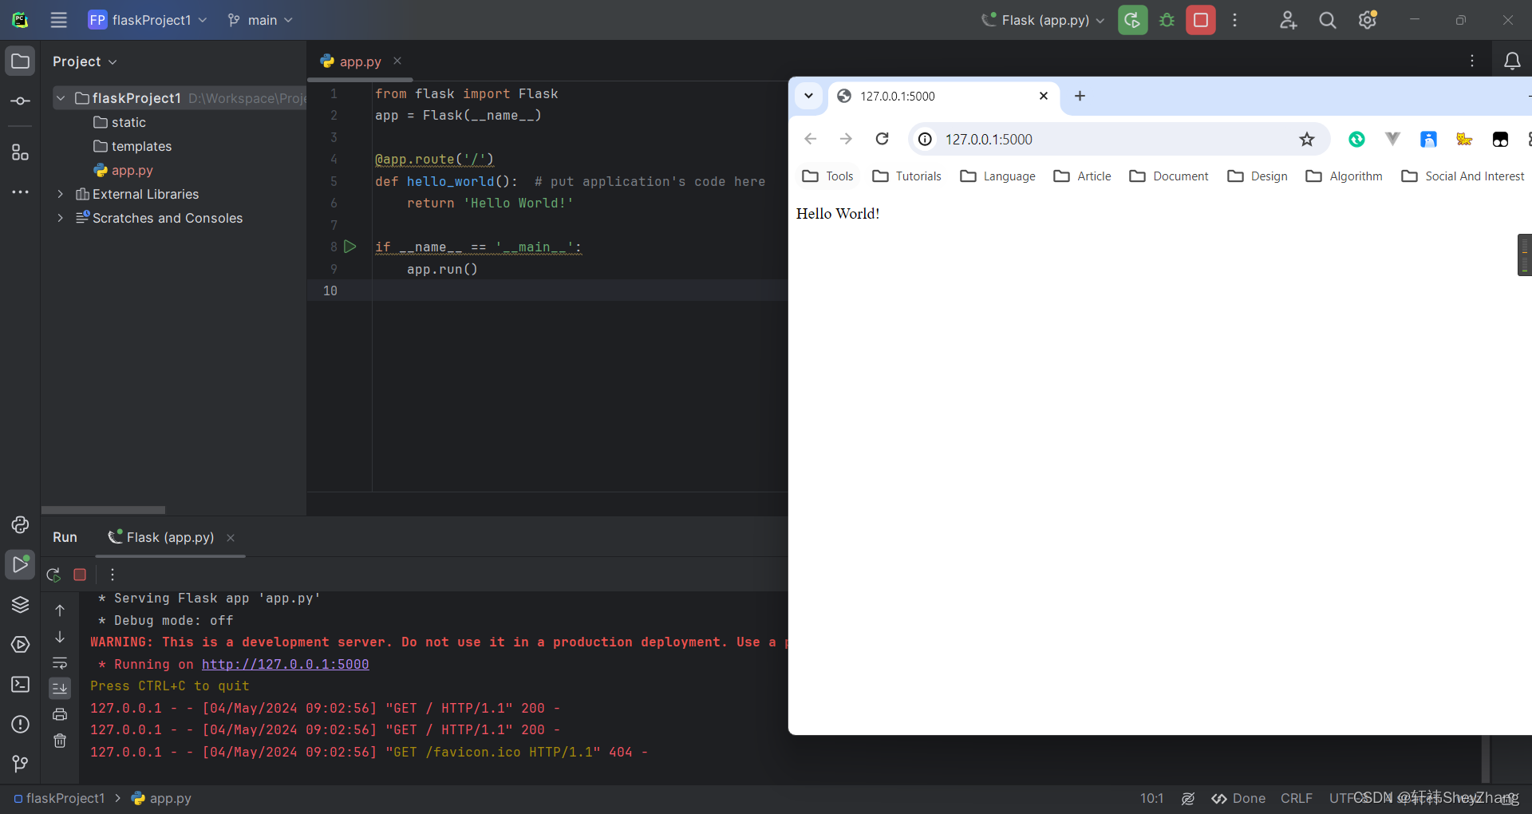Open IDE notifications bell icon
Screen dimensions: 1532x814
click(x=1512, y=61)
